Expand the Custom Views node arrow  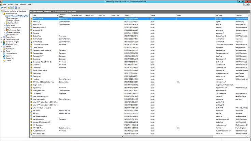pos(4,35)
